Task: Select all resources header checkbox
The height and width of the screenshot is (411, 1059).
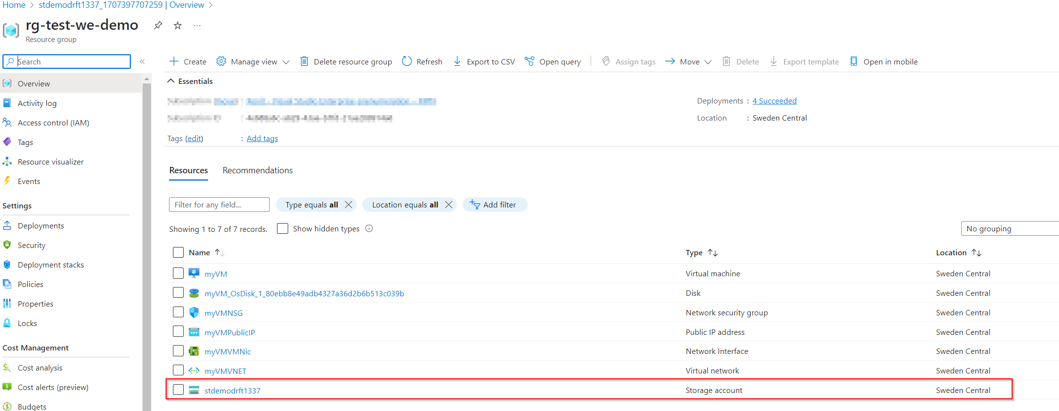Action: tap(178, 252)
